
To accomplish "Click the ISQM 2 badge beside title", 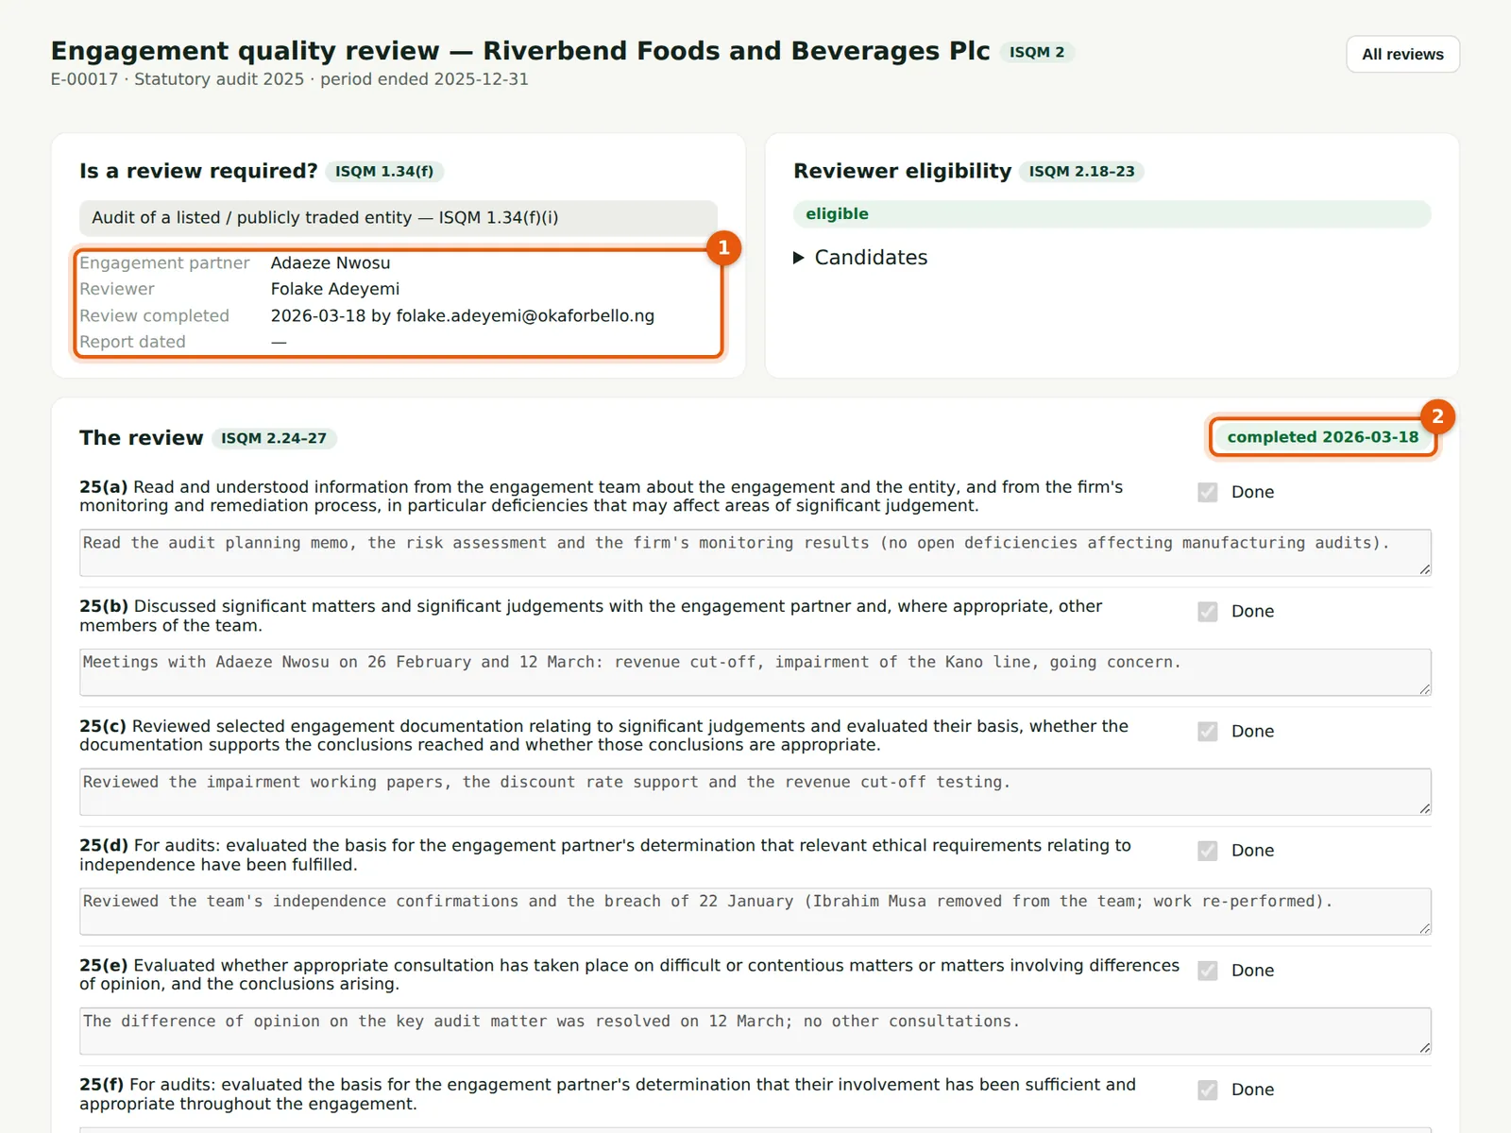I will [1037, 52].
